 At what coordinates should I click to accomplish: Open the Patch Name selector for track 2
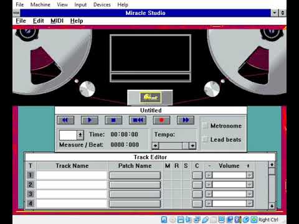135,185
